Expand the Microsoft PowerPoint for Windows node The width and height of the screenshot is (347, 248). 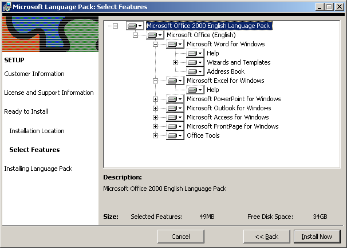155,99
